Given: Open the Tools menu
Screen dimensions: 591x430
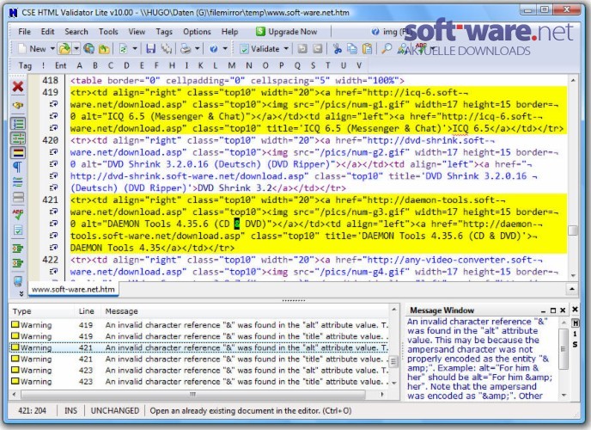Looking at the screenshot, I should (x=108, y=32).
